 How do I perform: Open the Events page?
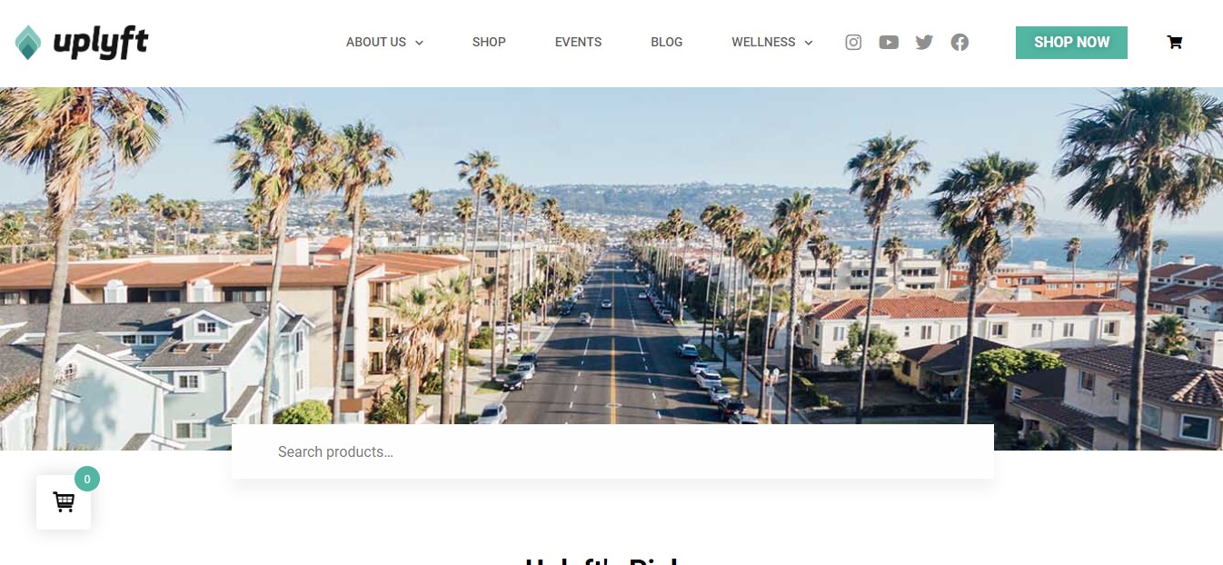click(x=578, y=42)
